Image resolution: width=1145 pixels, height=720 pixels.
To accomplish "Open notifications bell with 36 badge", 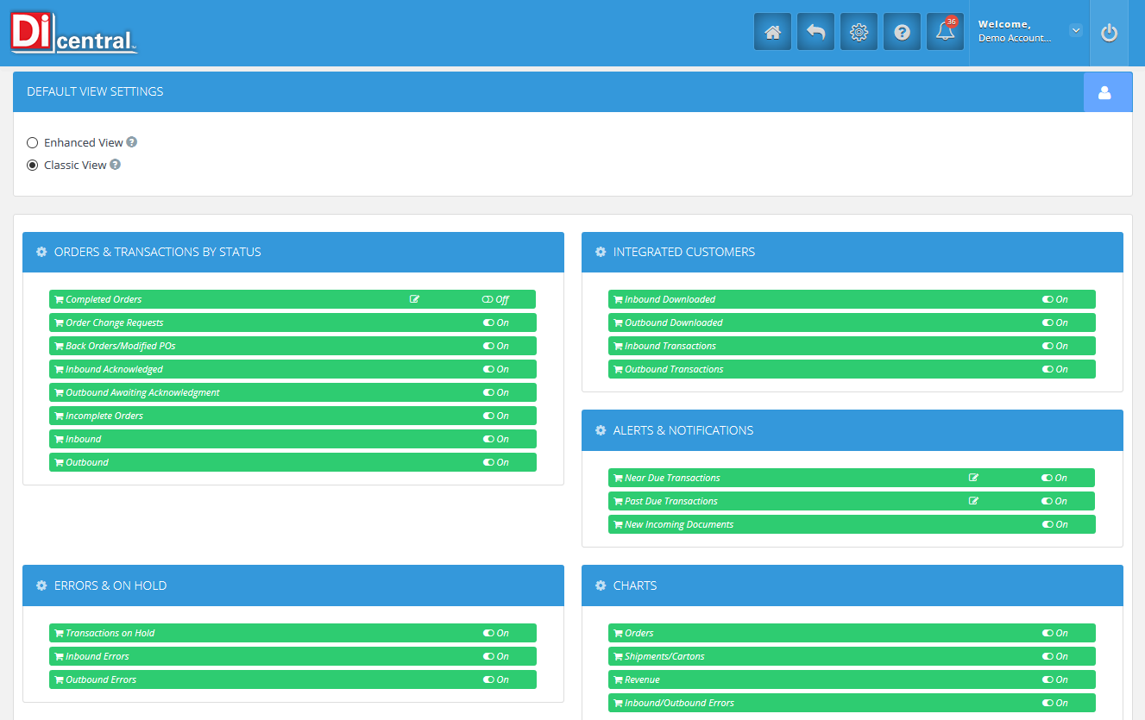I will pos(945,32).
